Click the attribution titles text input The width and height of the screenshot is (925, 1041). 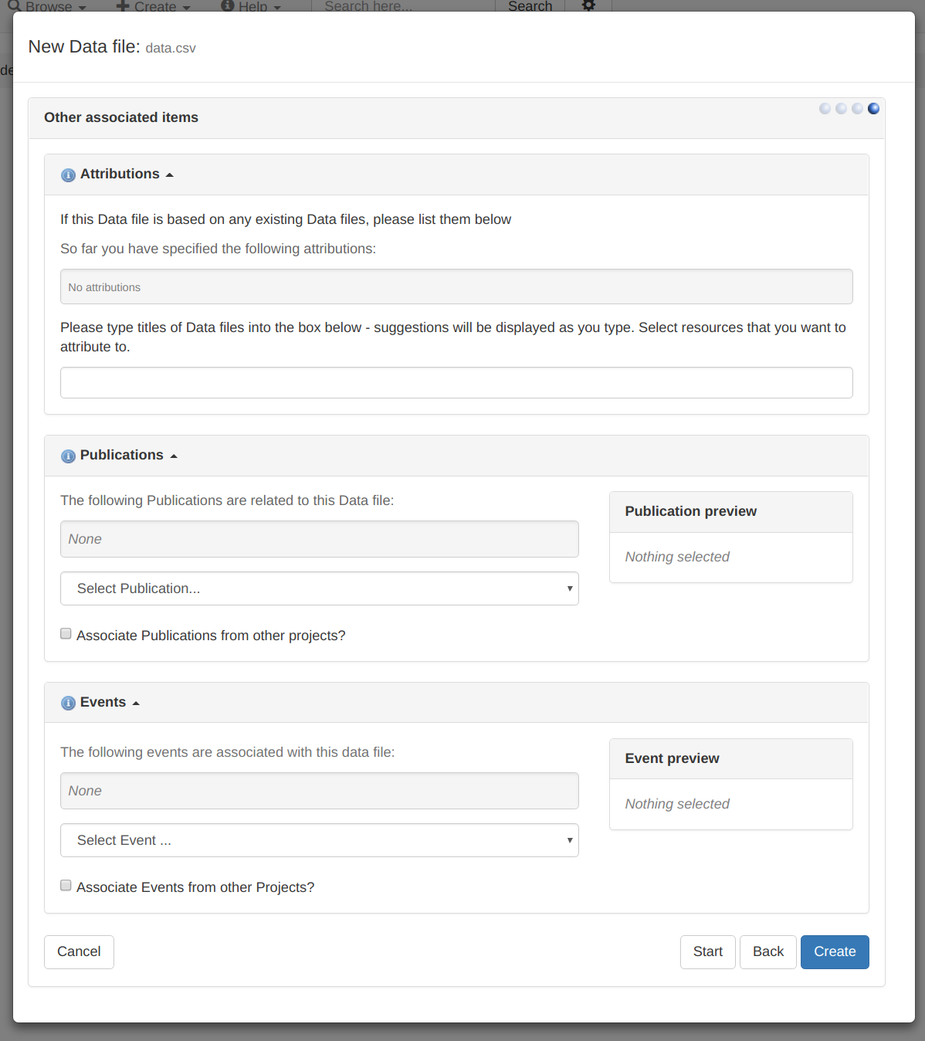[456, 383]
